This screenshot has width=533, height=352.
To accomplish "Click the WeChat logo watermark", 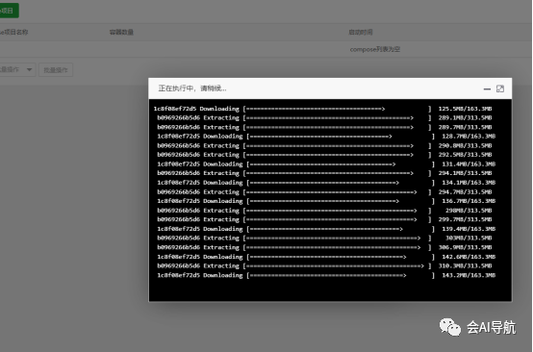I will click(x=450, y=327).
